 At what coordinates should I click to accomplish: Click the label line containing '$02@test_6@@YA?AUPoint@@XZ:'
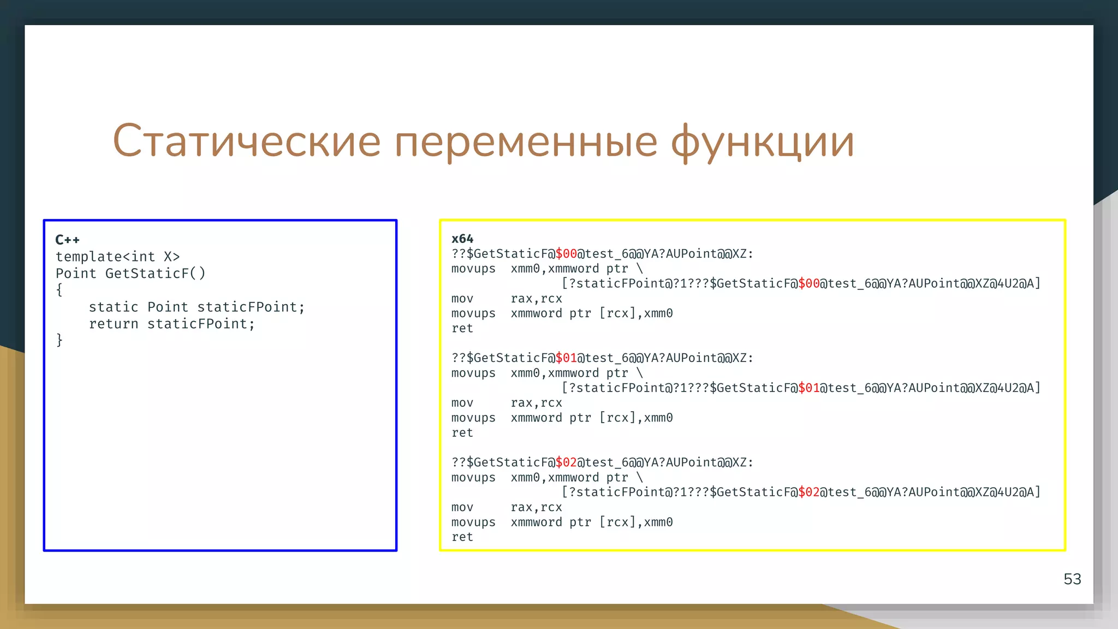pyautogui.click(x=602, y=462)
